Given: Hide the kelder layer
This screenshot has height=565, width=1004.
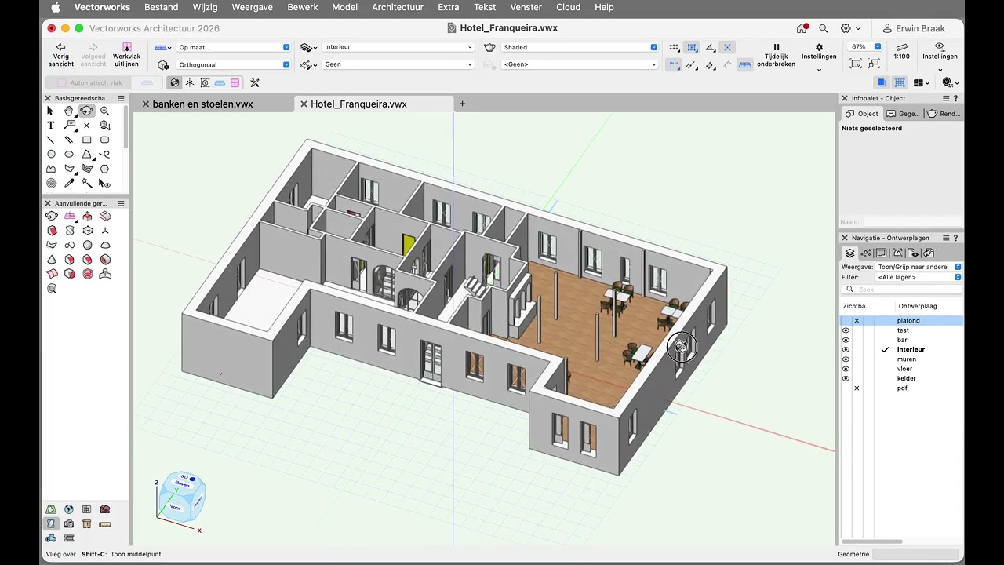Looking at the screenshot, I should tap(846, 378).
